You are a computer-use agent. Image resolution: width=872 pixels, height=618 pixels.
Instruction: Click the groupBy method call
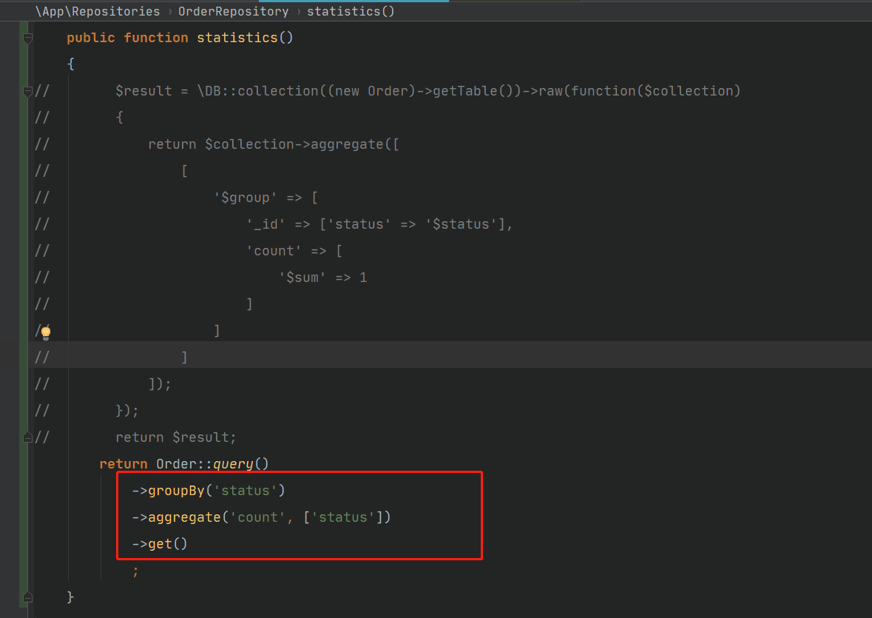point(176,491)
